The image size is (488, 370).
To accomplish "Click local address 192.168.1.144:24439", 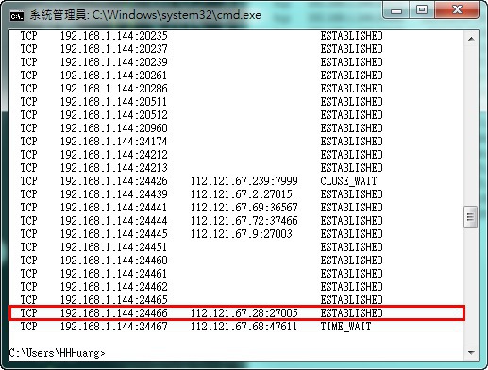I will [x=114, y=194].
